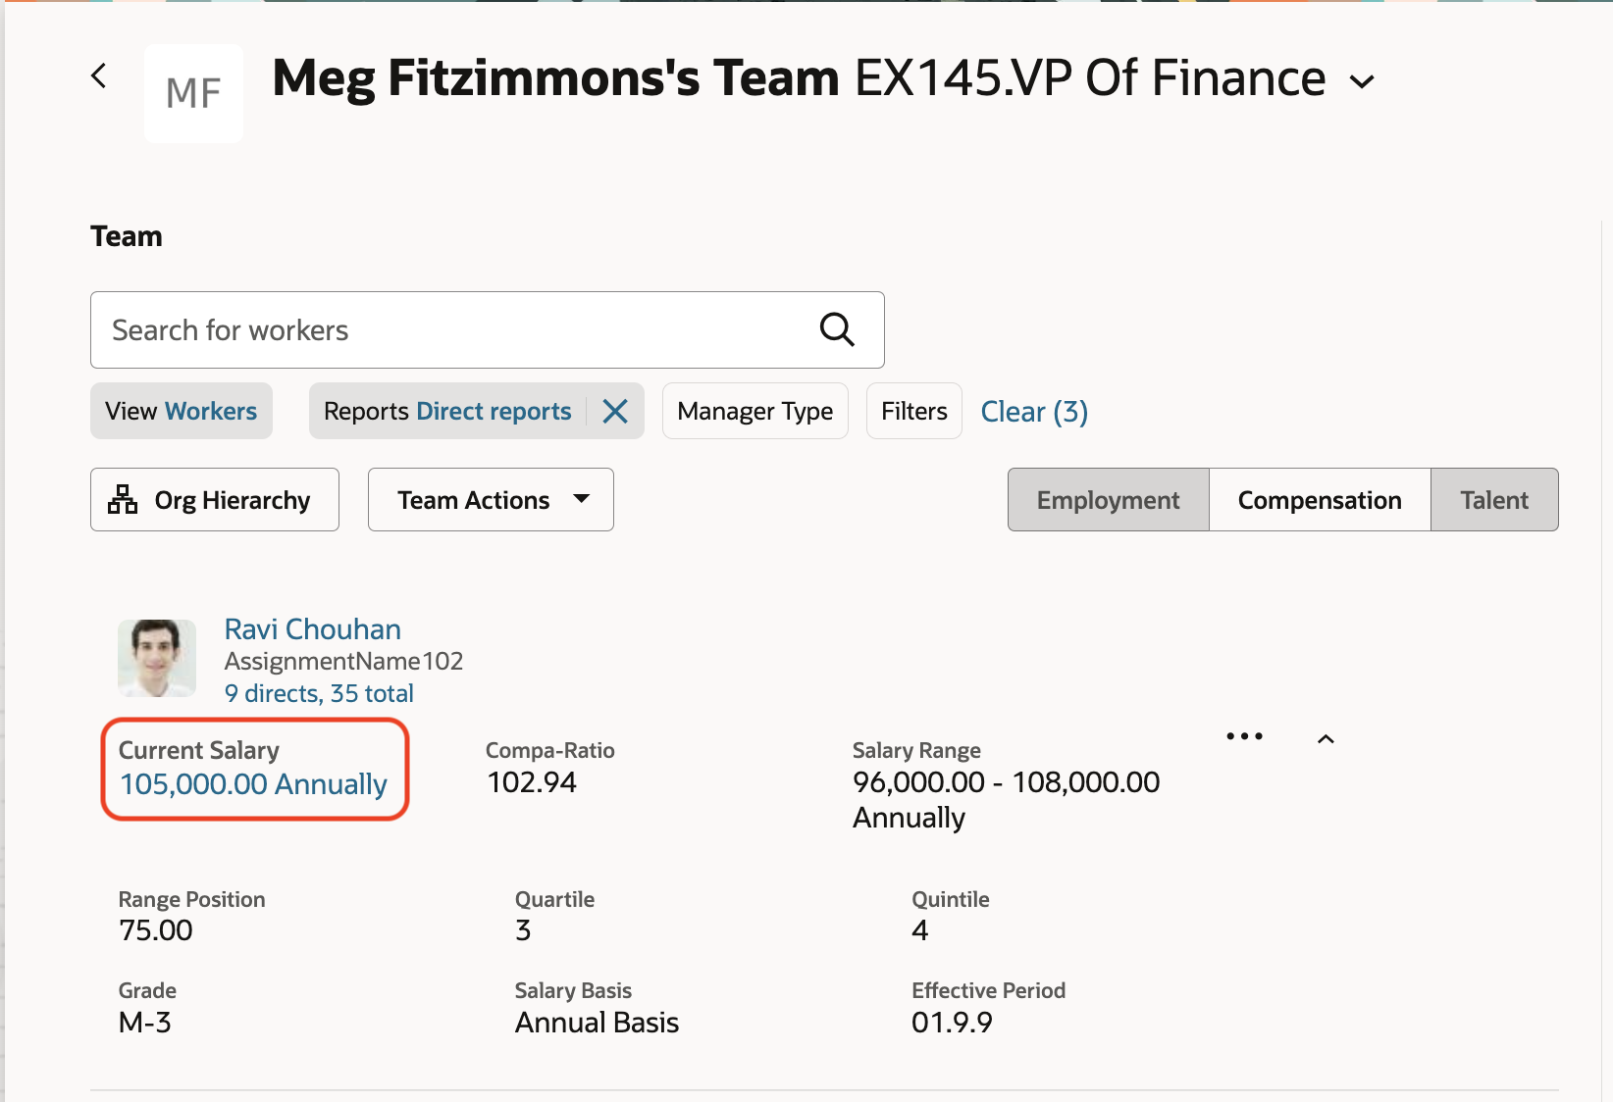The height and width of the screenshot is (1102, 1613).
Task: Expand the Team Actions menu
Action: (491, 500)
